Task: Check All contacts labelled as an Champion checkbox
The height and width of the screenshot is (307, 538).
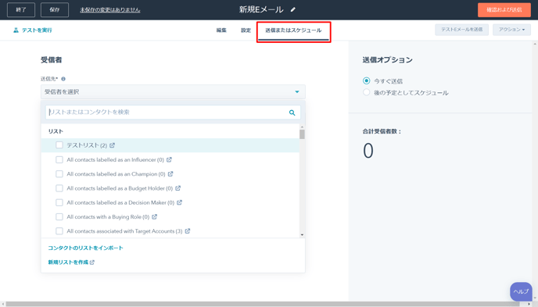Action: tap(59, 174)
